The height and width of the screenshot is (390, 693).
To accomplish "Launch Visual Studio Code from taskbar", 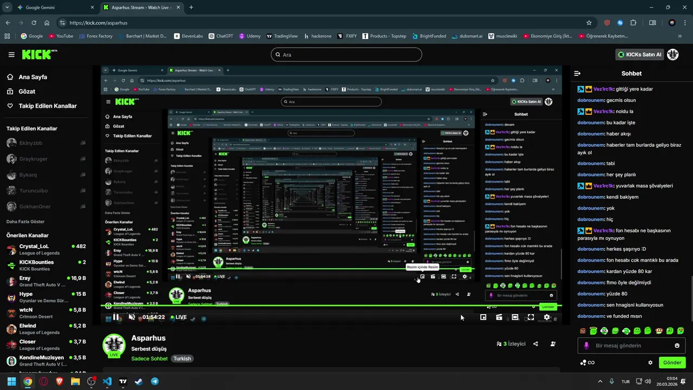I will pos(107,381).
